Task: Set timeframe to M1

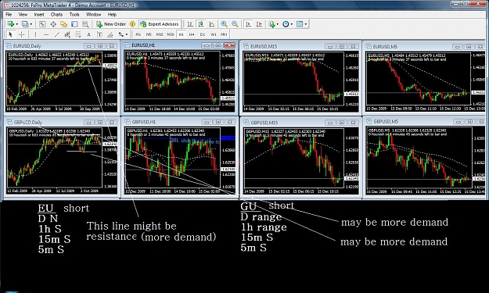Action: coord(138,34)
